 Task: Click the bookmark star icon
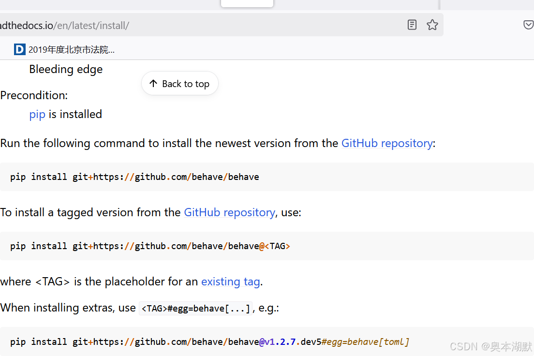[432, 25]
